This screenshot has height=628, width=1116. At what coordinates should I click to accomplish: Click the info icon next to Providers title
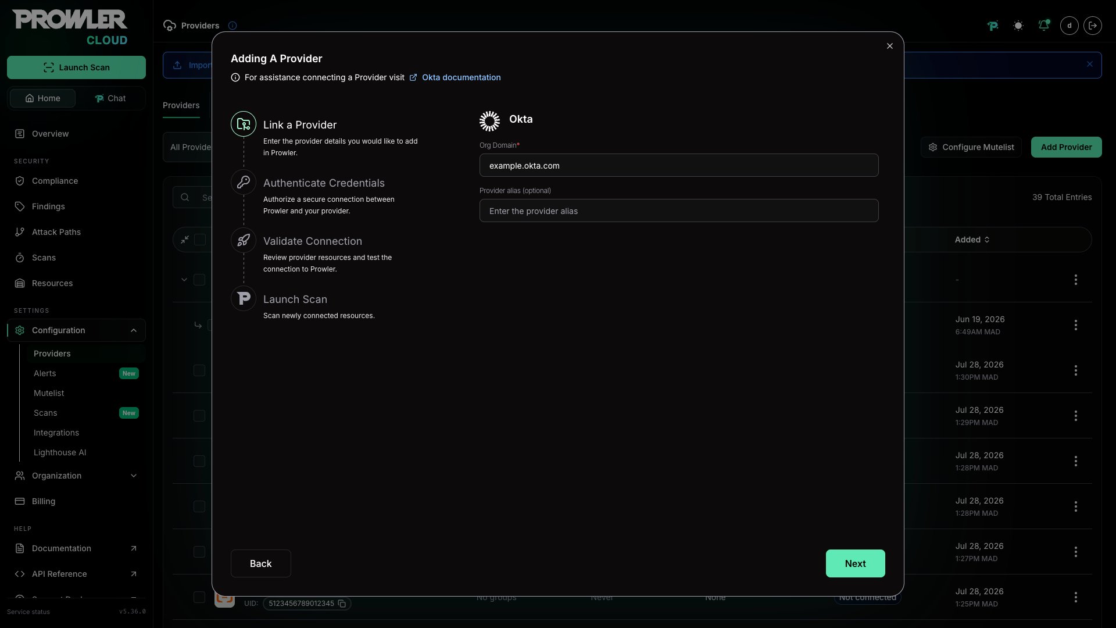tap(233, 26)
